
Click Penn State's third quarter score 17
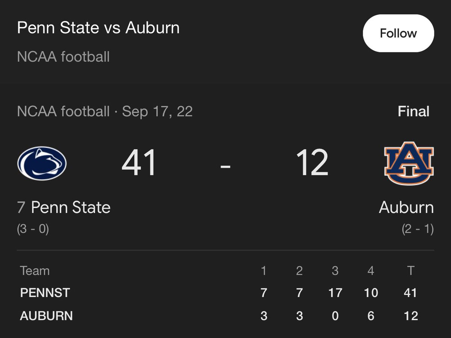[335, 292]
